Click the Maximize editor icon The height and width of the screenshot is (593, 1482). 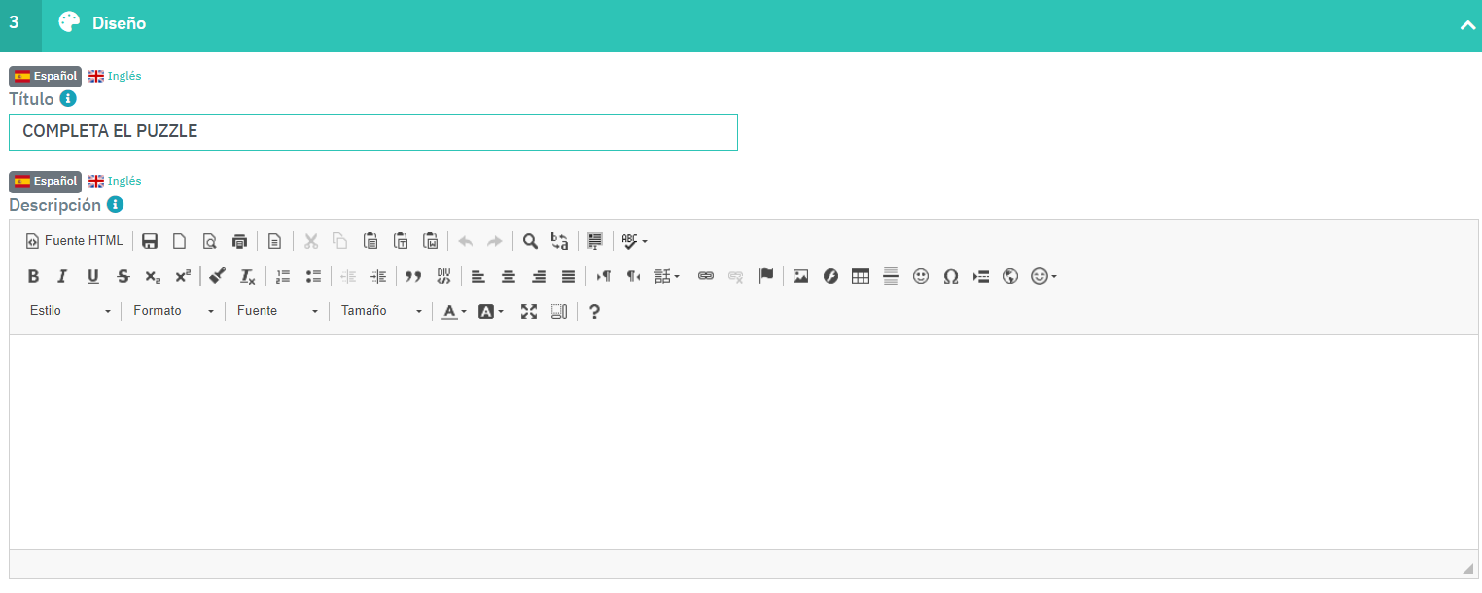pyautogui.click(x=529, y=311)
